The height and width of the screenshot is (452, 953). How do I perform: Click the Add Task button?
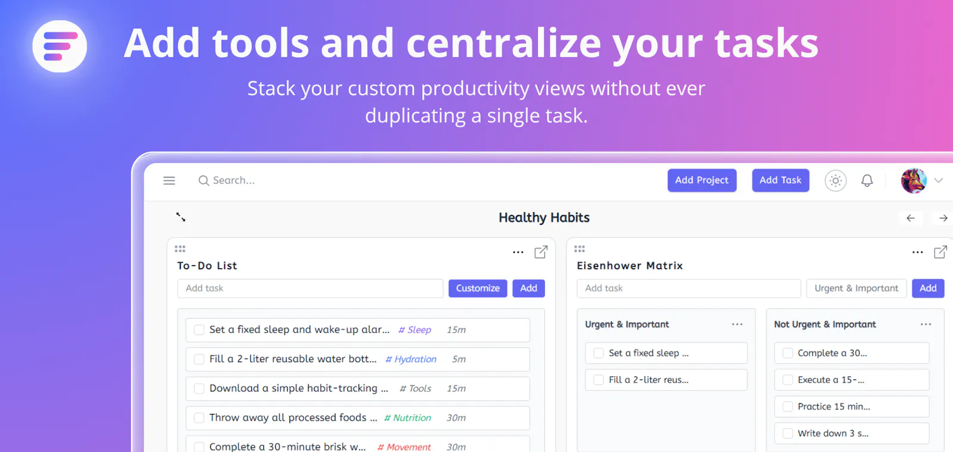[780, 180]
